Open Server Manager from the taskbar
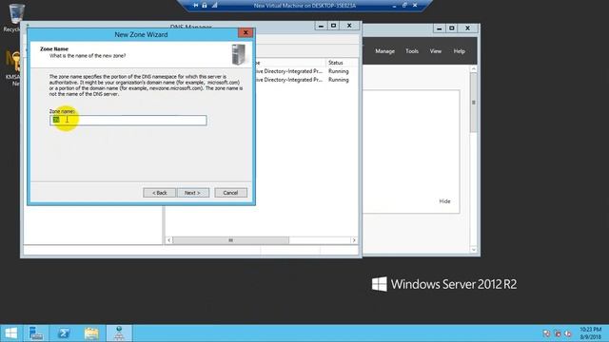The height and width of the screenshot is (342, 609). [36, 333]
